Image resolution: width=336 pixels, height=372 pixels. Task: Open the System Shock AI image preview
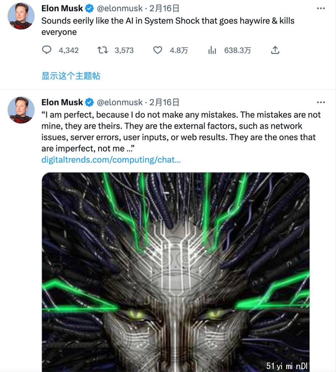(175, 272)
